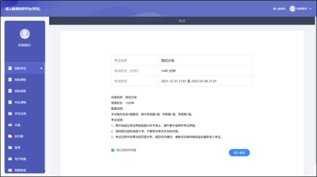The height and width of the screenshot is (177, 317).
Task: Click the 考试名称 table label
Action: [x=120, y=61]
